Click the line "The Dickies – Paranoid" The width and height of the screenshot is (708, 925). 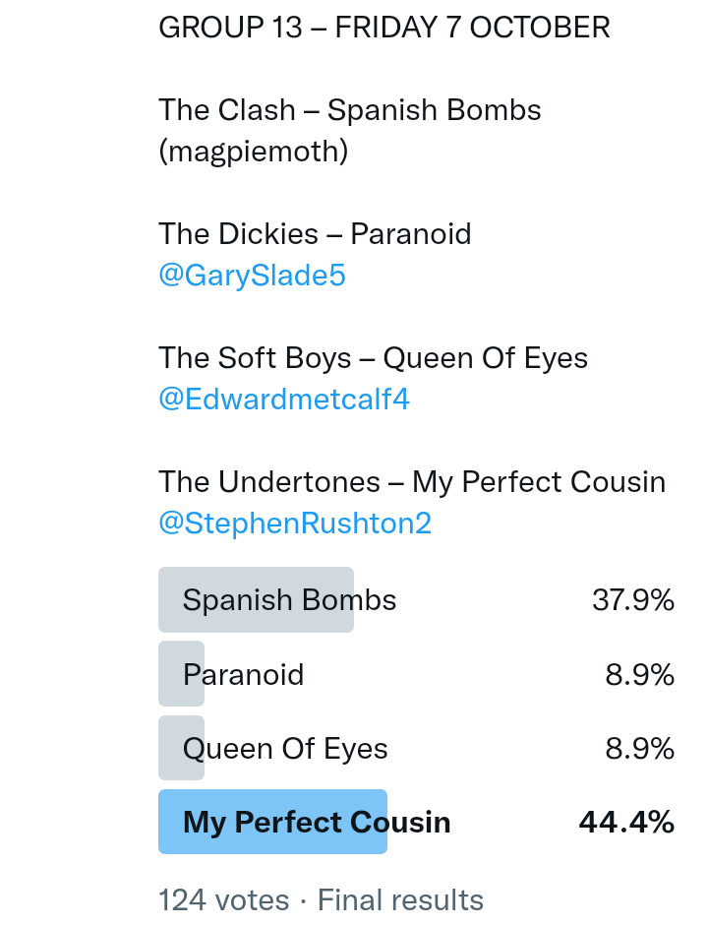(x=315, y=234)
